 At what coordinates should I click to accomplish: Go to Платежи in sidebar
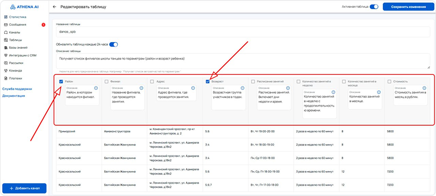pyautogui.click(x=13, y=78)
